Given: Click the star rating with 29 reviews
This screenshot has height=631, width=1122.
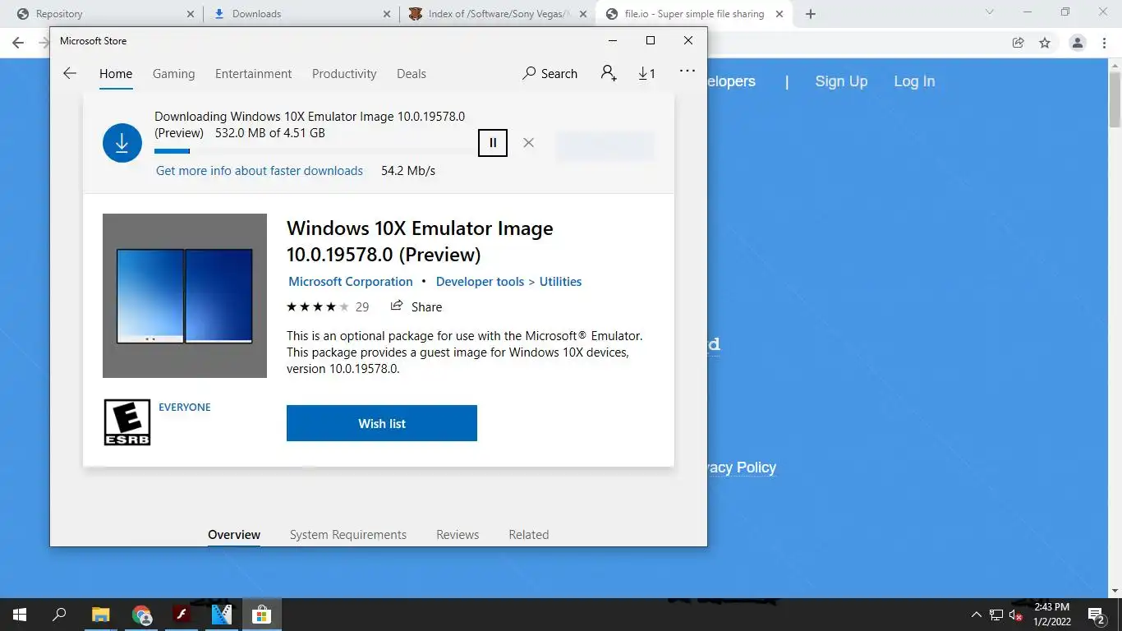Looking at the screenshot, I should [328, 306].
